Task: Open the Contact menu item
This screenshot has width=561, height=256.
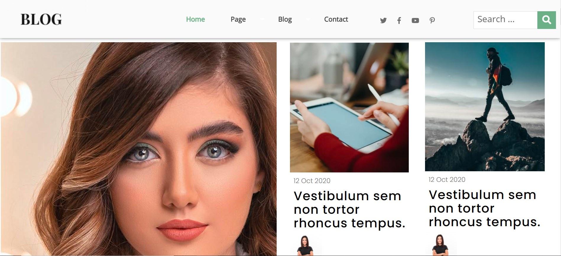Action: click(x=336, y=19)
